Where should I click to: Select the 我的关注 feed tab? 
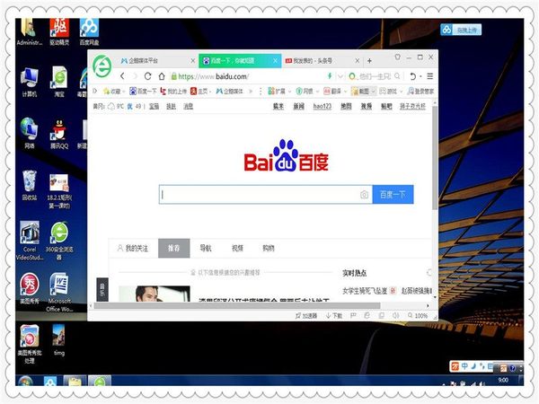(133, 248)
